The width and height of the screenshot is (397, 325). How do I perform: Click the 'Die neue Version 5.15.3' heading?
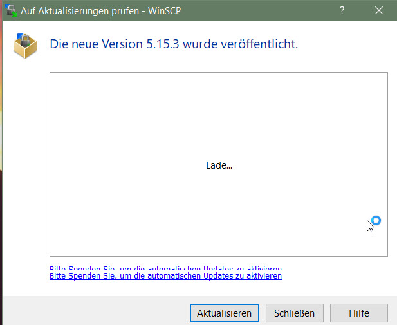point(174,45)
